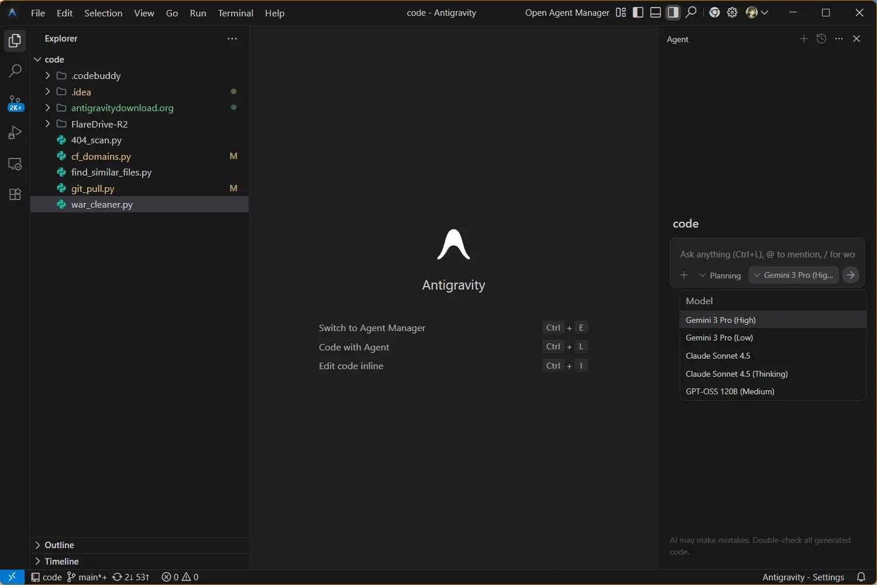
Task: Select GPT-OSS 120B (Medium) model
Action: pyautogui.click(x=773, y=391)
